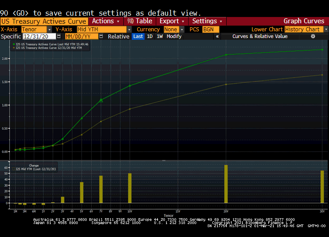Click yellow curve point at 20Y
329x237 pixels.
click(x=226, y=85)
